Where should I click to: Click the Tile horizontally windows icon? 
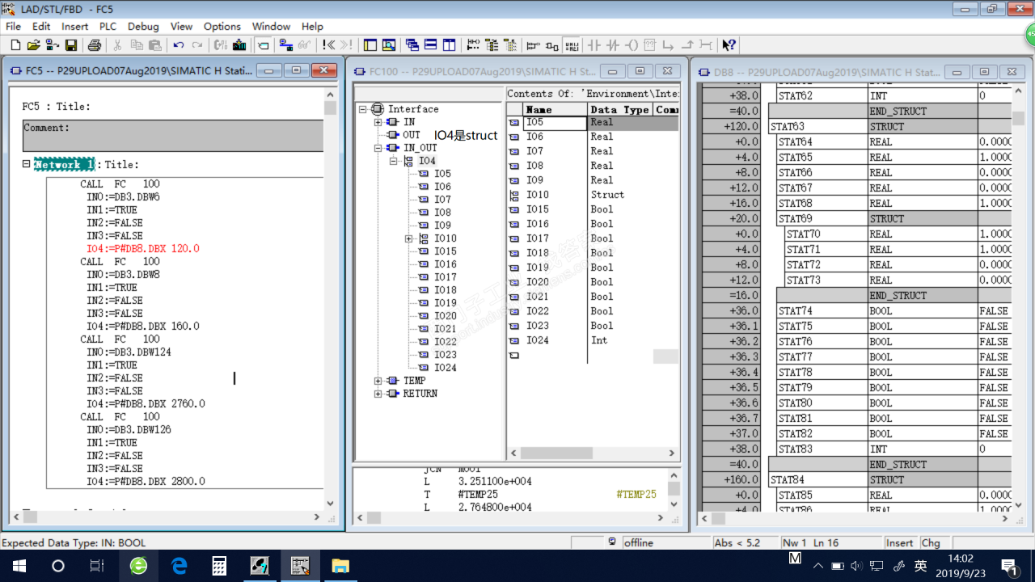(431, 45)
